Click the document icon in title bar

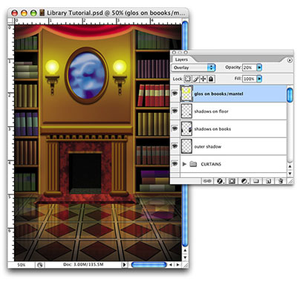(42, 13)
